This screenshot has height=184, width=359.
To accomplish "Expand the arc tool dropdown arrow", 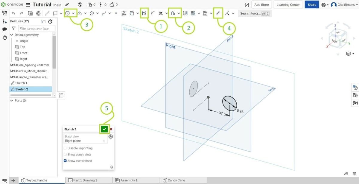I will pyautogui.click(x=85, y=13).
